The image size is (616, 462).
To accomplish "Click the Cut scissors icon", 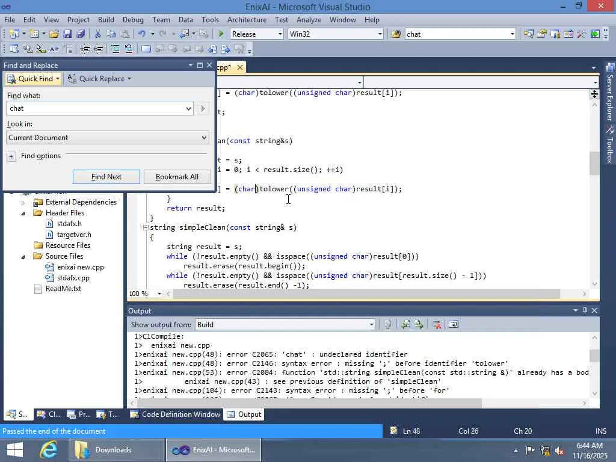I will click(x=97, y=34).
